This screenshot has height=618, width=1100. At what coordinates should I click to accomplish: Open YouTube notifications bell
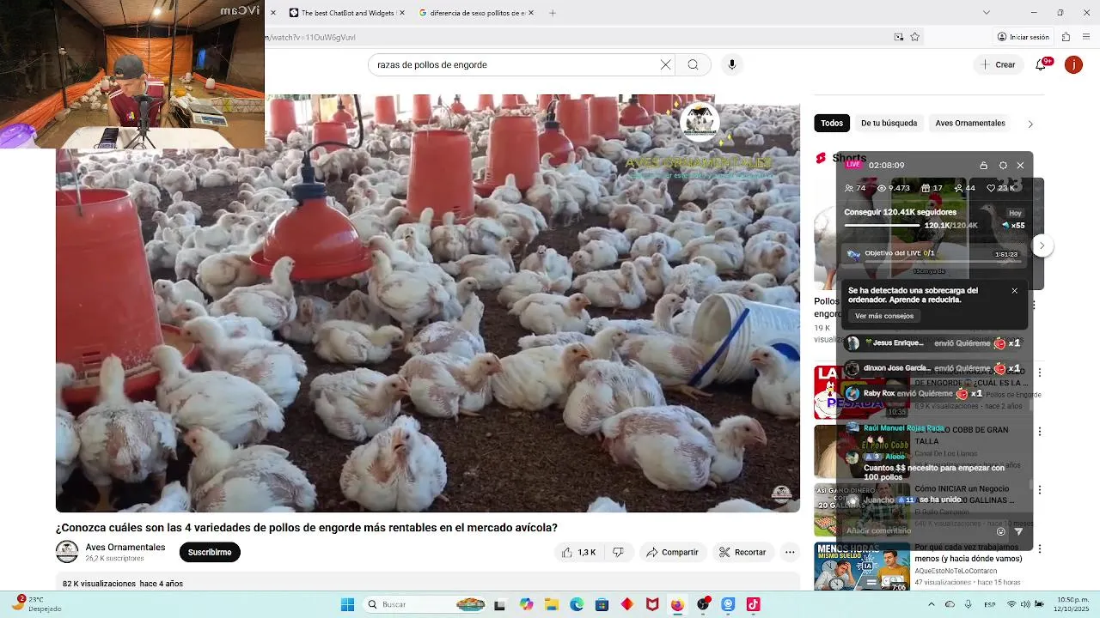(1043, 64)
